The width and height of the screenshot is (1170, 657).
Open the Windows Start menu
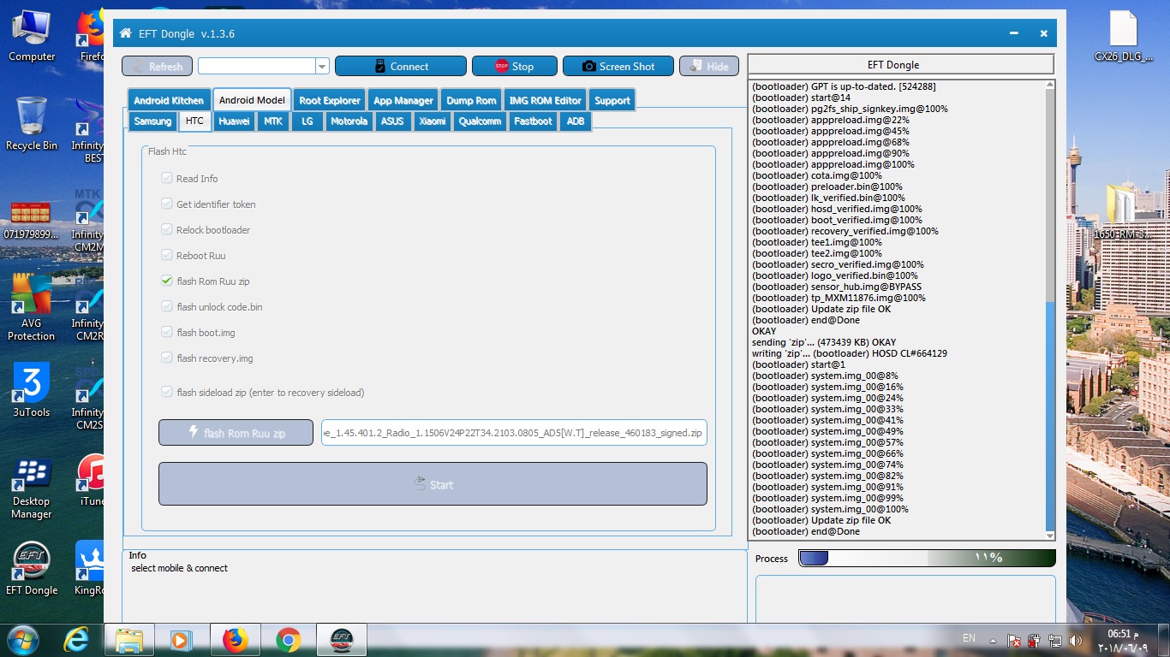(x=22, y=639)
